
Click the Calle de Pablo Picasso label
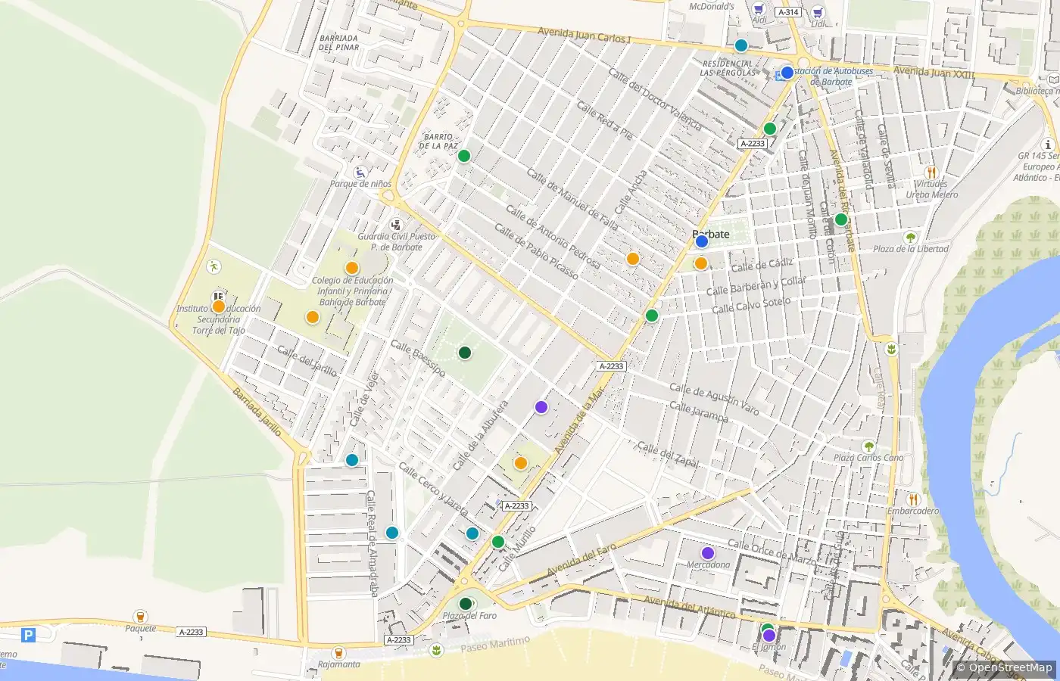[x=535, y=251]
